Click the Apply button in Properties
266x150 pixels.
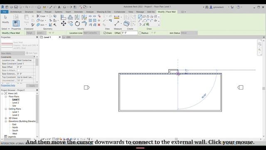tap(32, 85)
